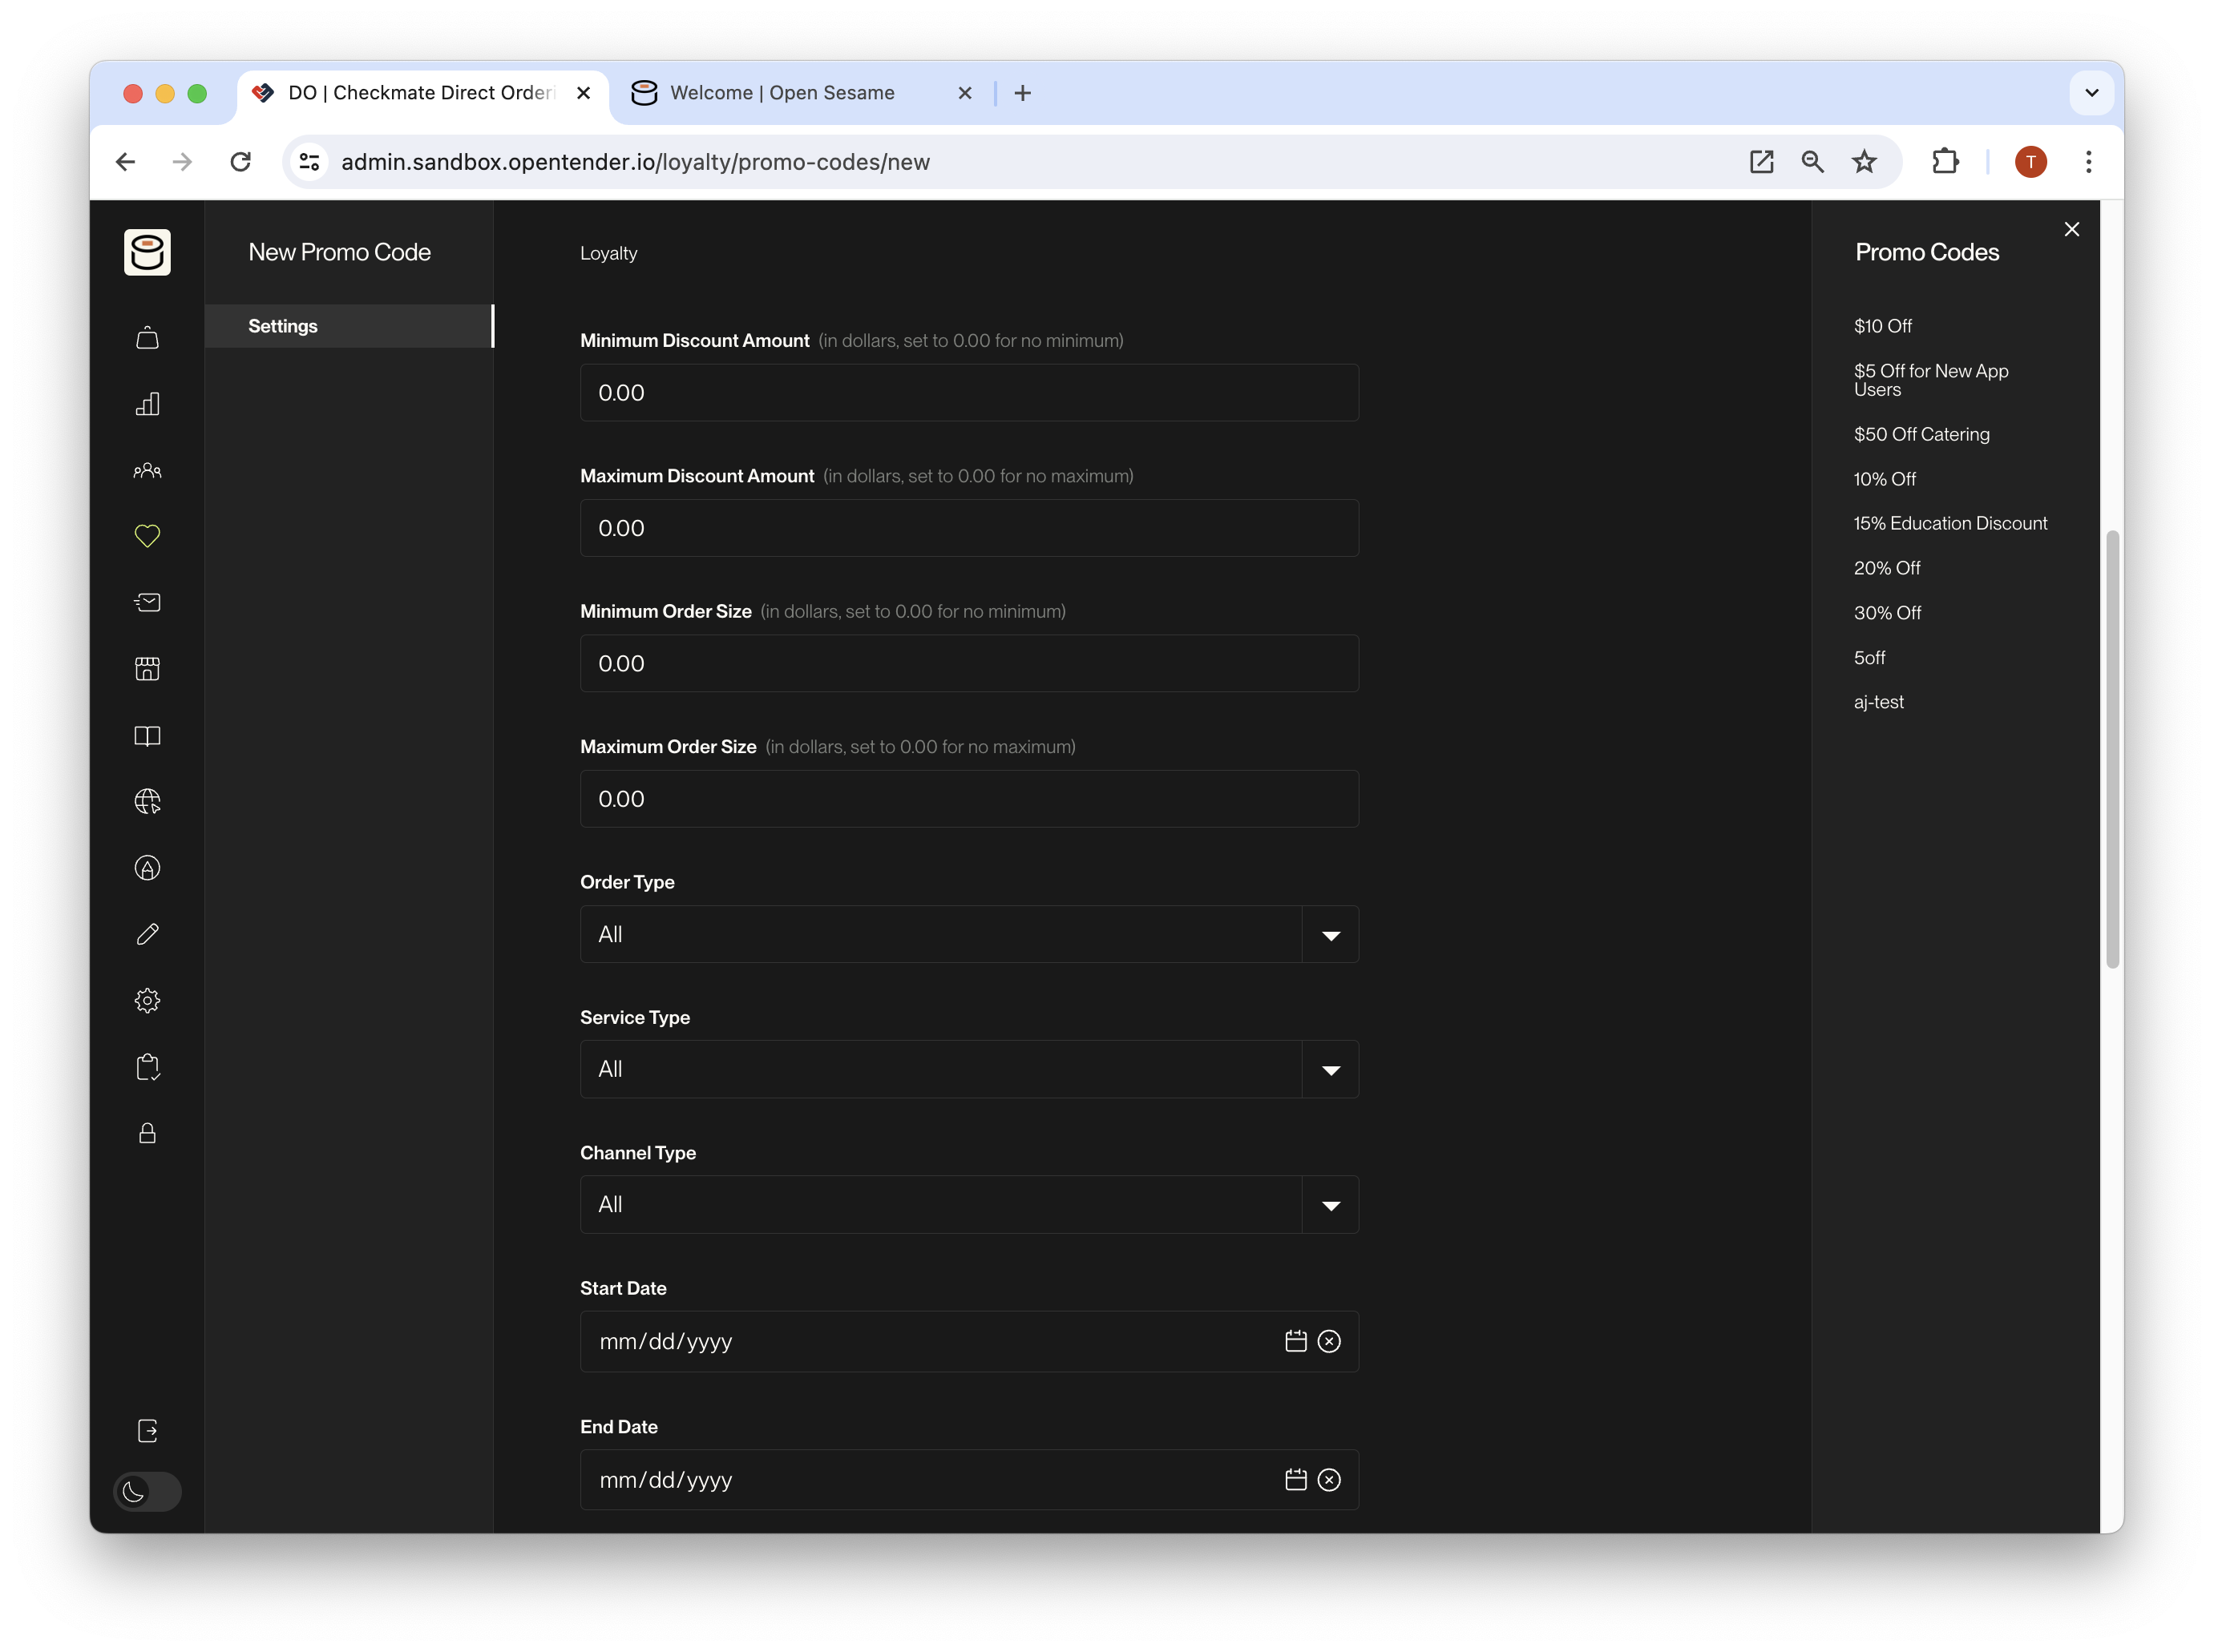
Task: Open the orders bag icon in the sidebar
Action: click(147, 338)
